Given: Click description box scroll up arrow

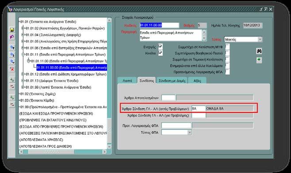Looking at the screenshot, I should tap(204, 32).
